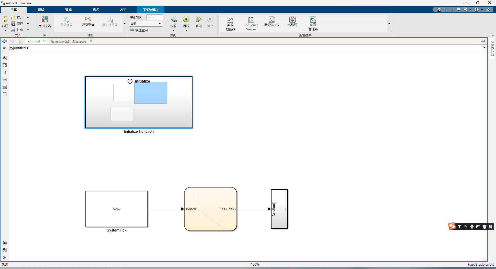Click the circled-arrow button ending the quick access toolbar
The height and width of the screenshot is (269, 496).
click(x=488, y=10)
